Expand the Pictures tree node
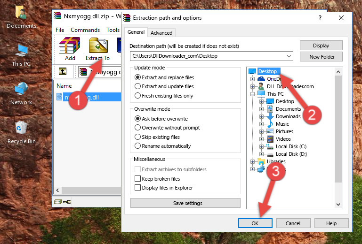The width and height of the screenshot is (362, 244). click(261, 132)
